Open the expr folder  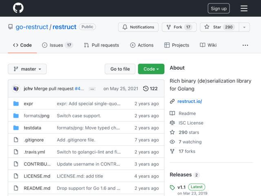coord(29,104)
